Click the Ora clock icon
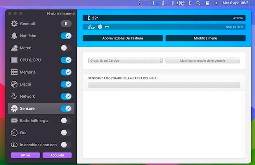The width and height of the screenshot is (255, 165). 14,132
